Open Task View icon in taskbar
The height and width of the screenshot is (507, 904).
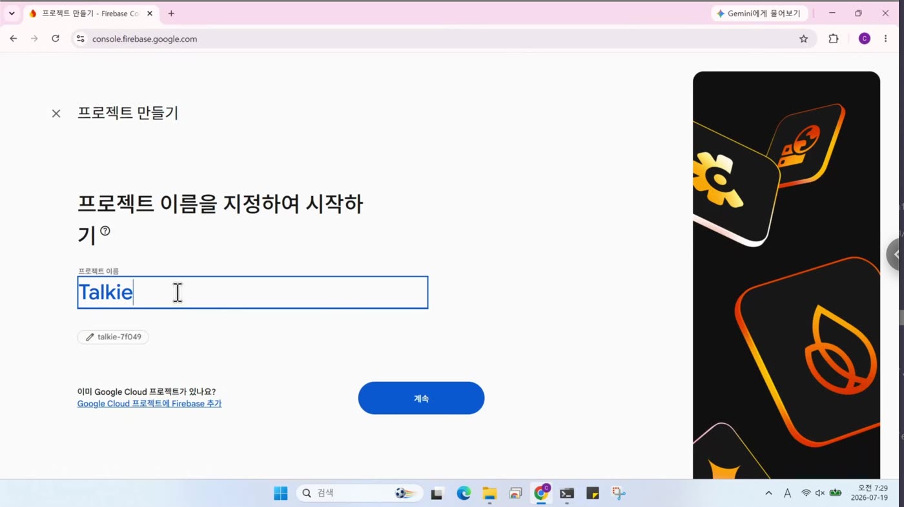(438, 493)
